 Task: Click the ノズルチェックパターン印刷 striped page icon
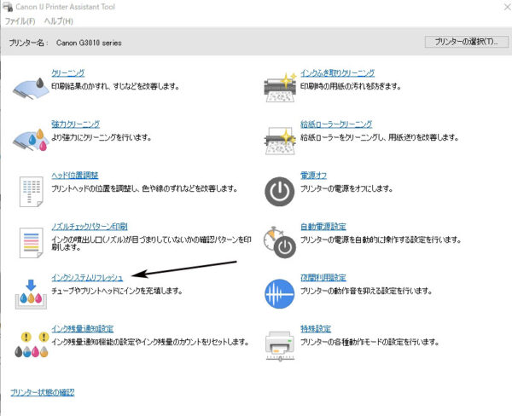tap(31, 243)
